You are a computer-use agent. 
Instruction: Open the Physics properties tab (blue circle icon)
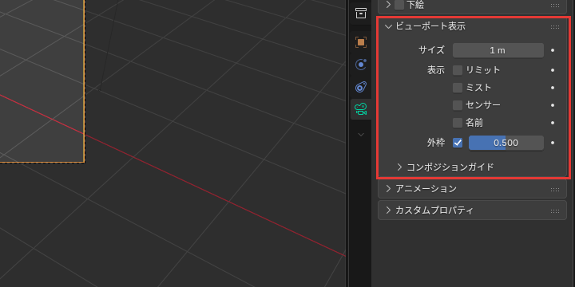pyautogui.click(x=361, y=65)
